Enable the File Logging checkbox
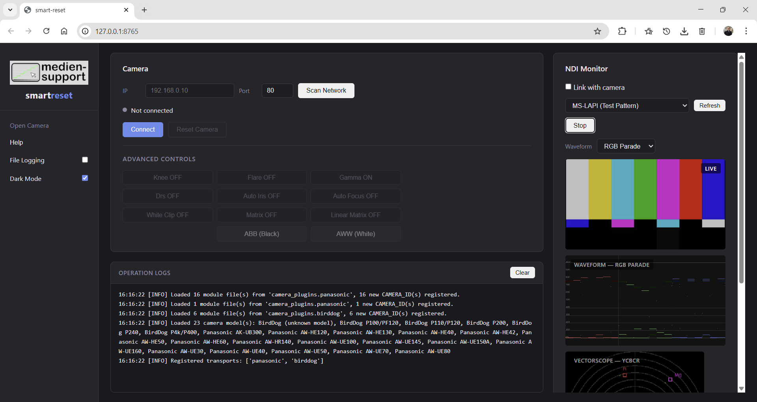 click(x=85, y=160)
